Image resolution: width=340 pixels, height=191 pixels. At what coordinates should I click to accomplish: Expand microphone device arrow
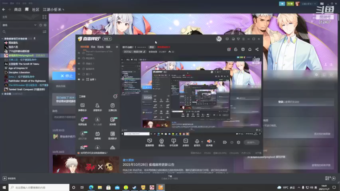pyautogui.click(x=202, y=142)
